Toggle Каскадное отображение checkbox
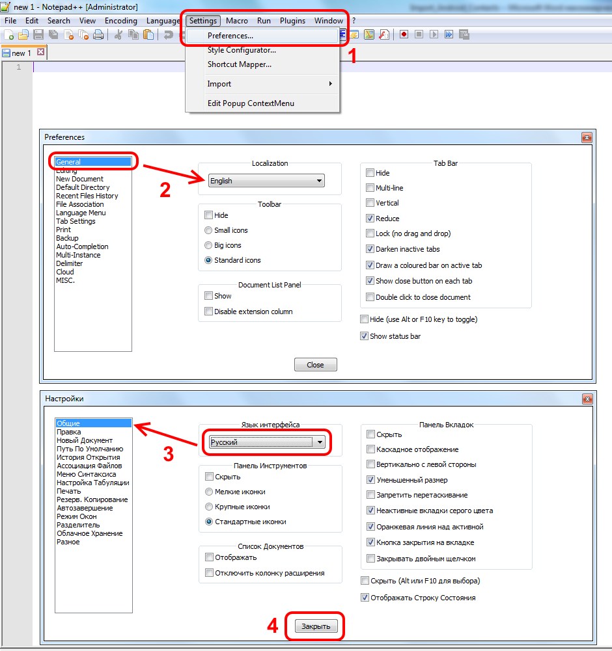Screen dimensions: 612x651 coord(370,449)
